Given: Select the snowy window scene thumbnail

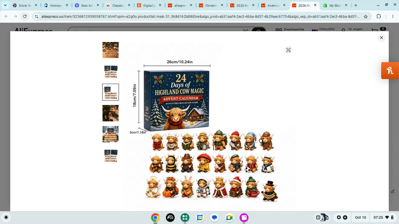Looking at the screenshot, I should click(110, 134).
